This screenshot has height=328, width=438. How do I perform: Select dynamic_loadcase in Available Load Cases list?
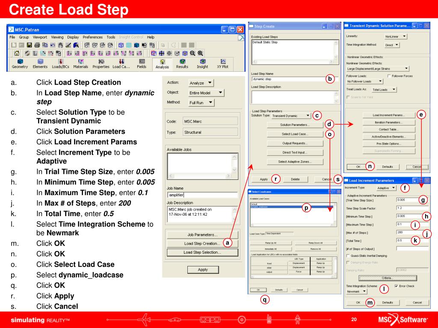click(293, 207)
